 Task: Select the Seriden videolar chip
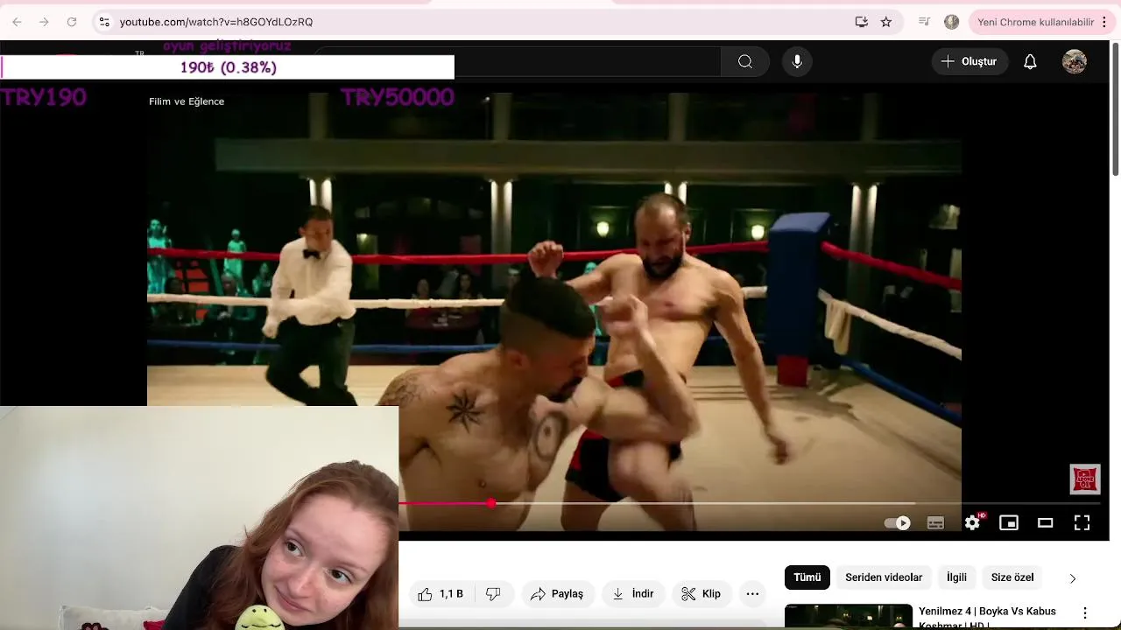coord(884,577)
